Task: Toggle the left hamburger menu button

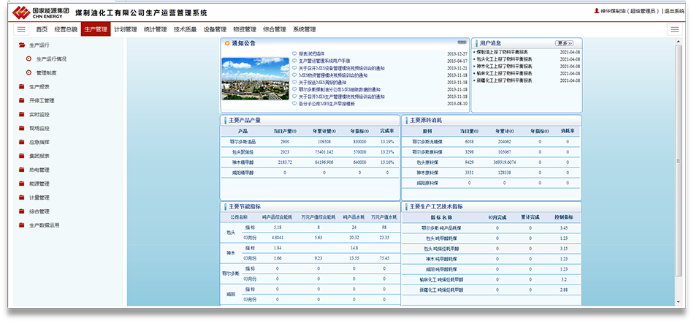Action: coord(21,30)
